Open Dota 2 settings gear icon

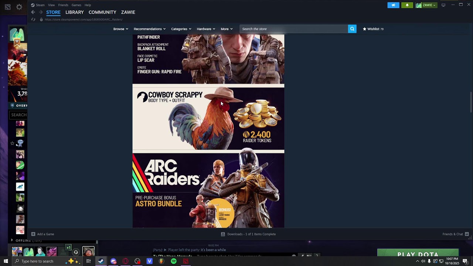click(x=19, y=7)
